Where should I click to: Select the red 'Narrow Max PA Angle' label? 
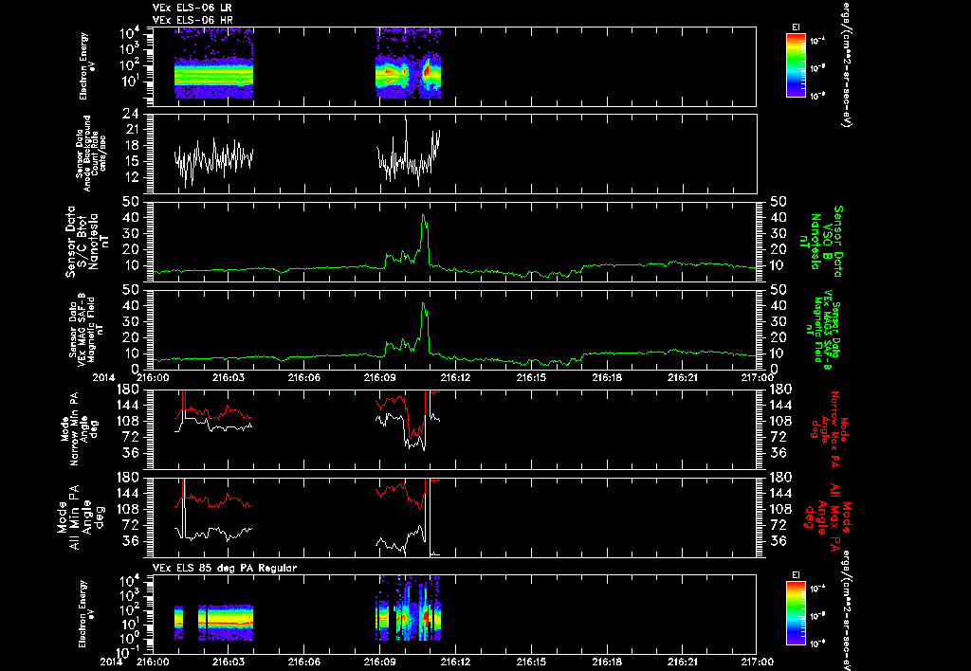829,429
